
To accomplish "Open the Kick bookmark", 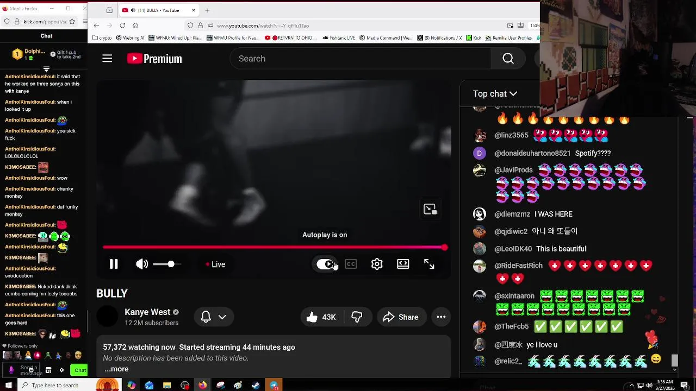I will (474, 38).
